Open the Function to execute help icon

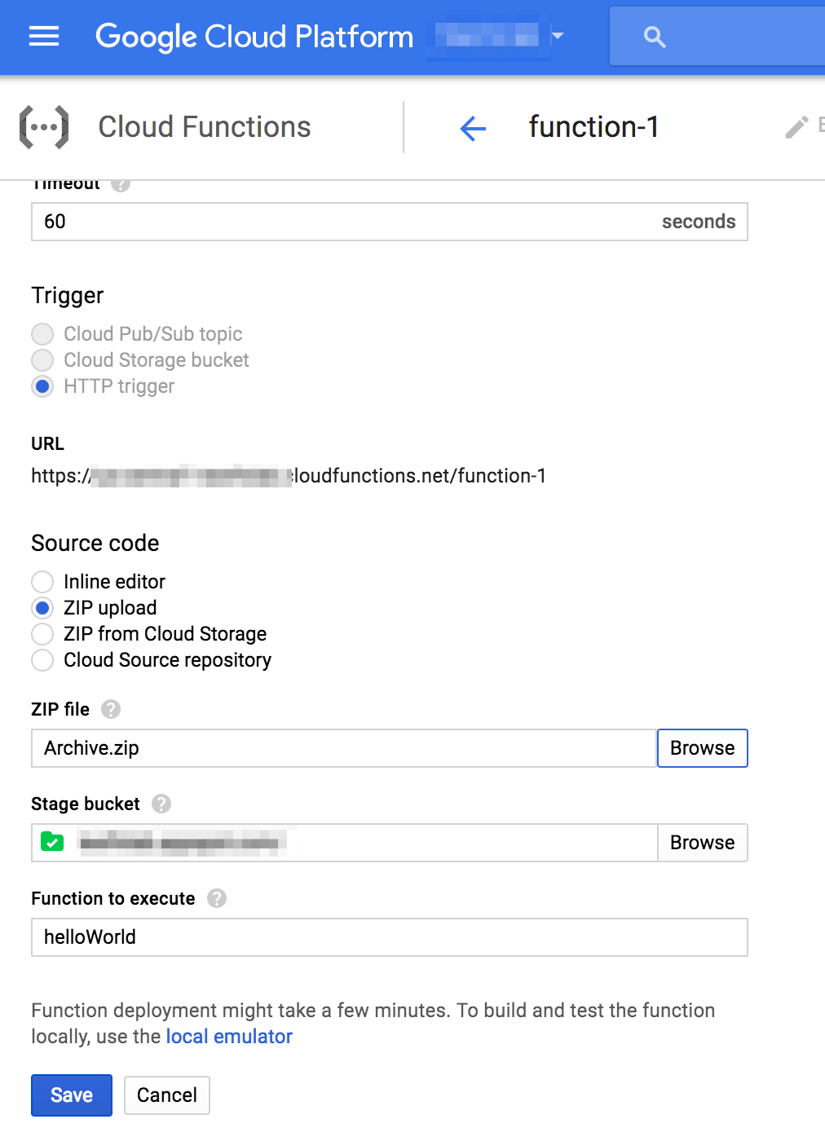(x=216, y=898)
